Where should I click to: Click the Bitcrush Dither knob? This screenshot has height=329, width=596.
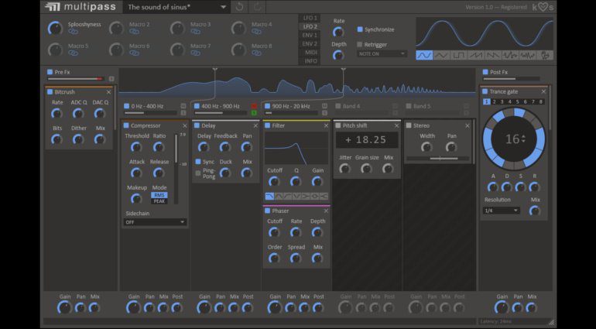(x=78, y=139)
